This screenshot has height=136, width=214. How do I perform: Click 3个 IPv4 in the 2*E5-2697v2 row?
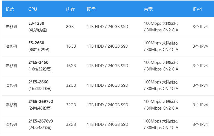pyautogui.click(x=200, y=105)
